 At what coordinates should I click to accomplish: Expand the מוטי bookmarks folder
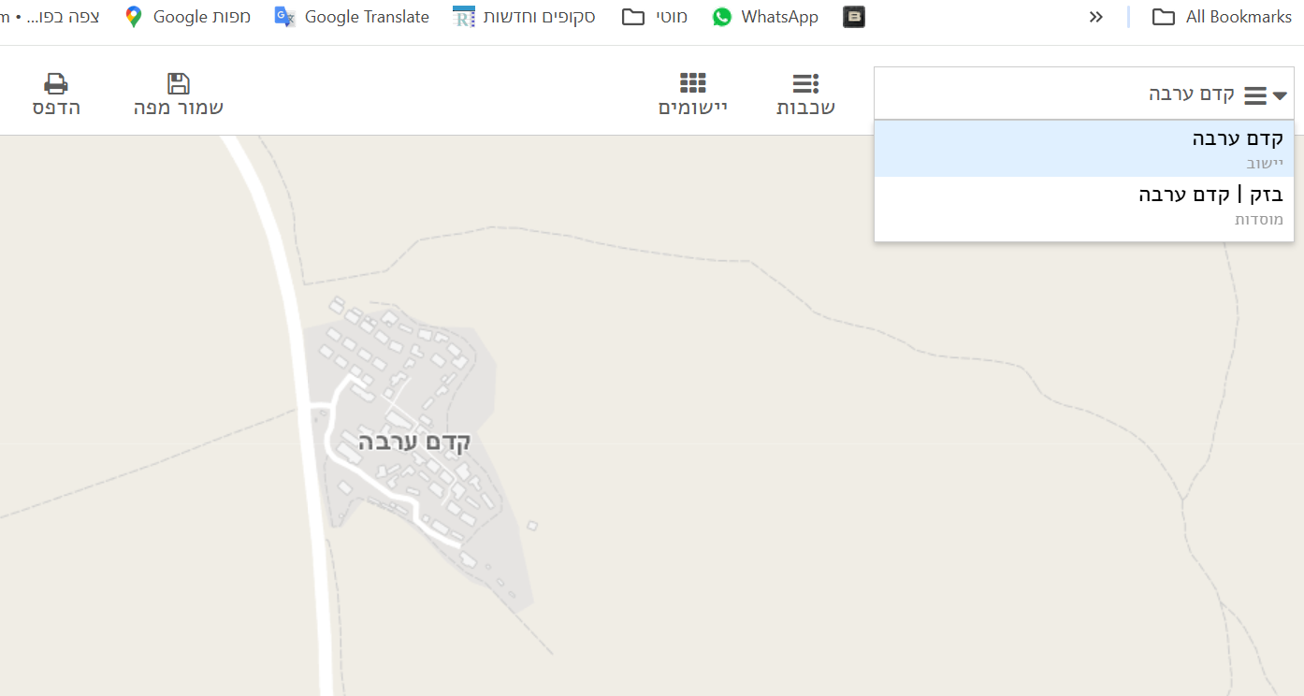[655, 17]
